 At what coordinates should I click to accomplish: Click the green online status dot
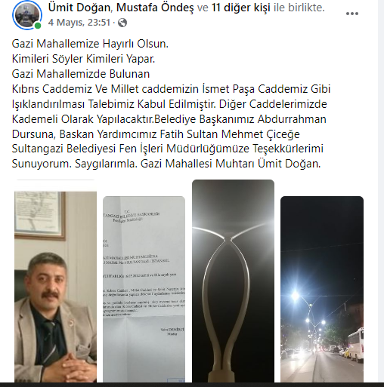tap(38, 26)
